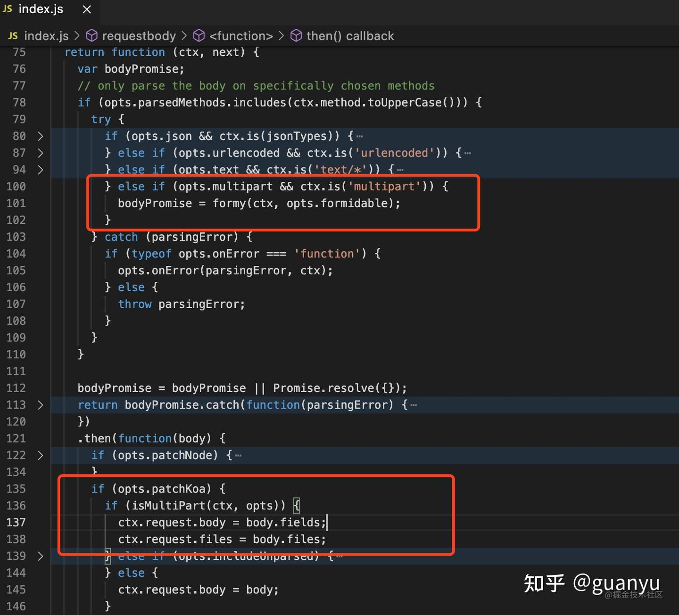Expand folded block at line 80

(41, 136)
